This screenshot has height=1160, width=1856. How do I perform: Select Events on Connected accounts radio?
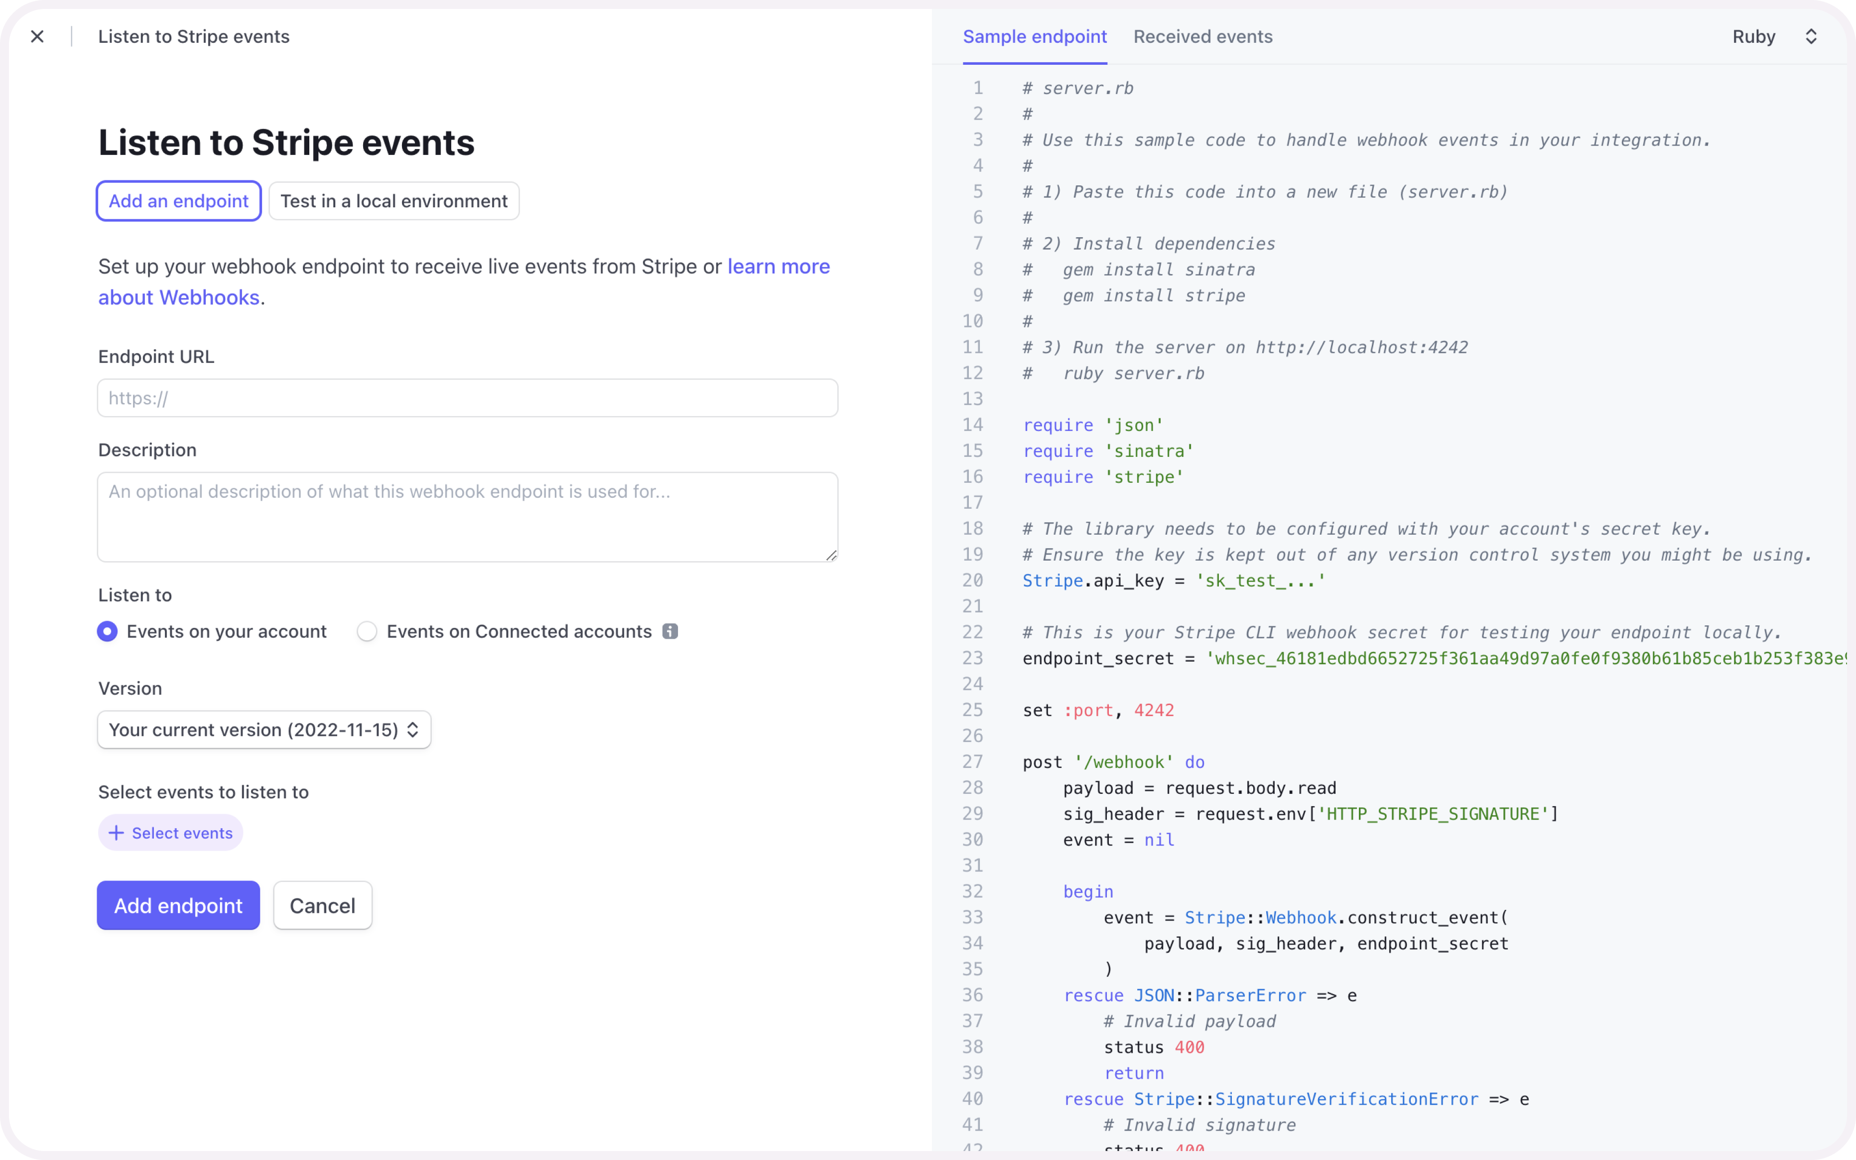[368, 631]
